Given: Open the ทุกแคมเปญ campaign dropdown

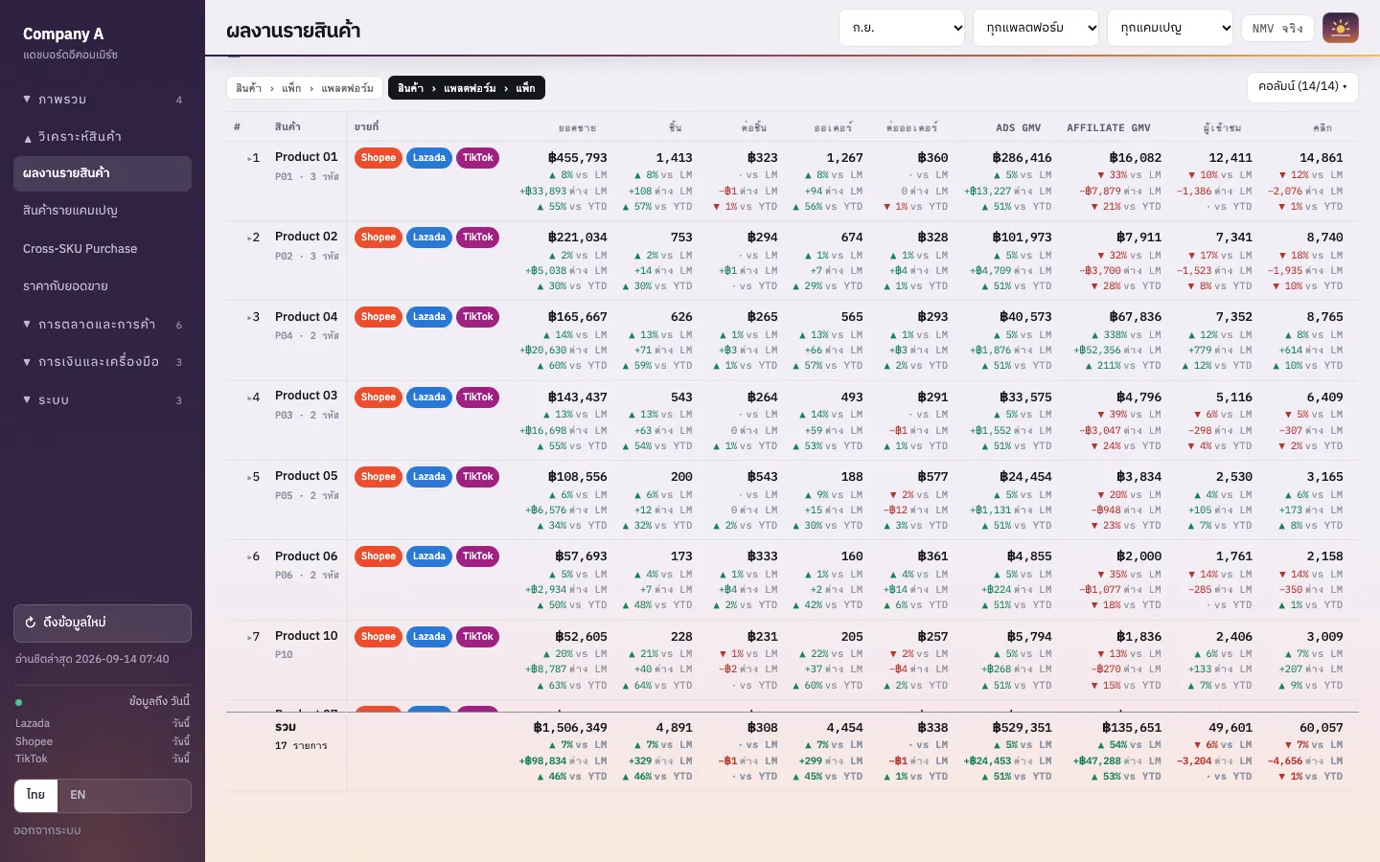Looking at the screenshot, I should point(1170,28).
